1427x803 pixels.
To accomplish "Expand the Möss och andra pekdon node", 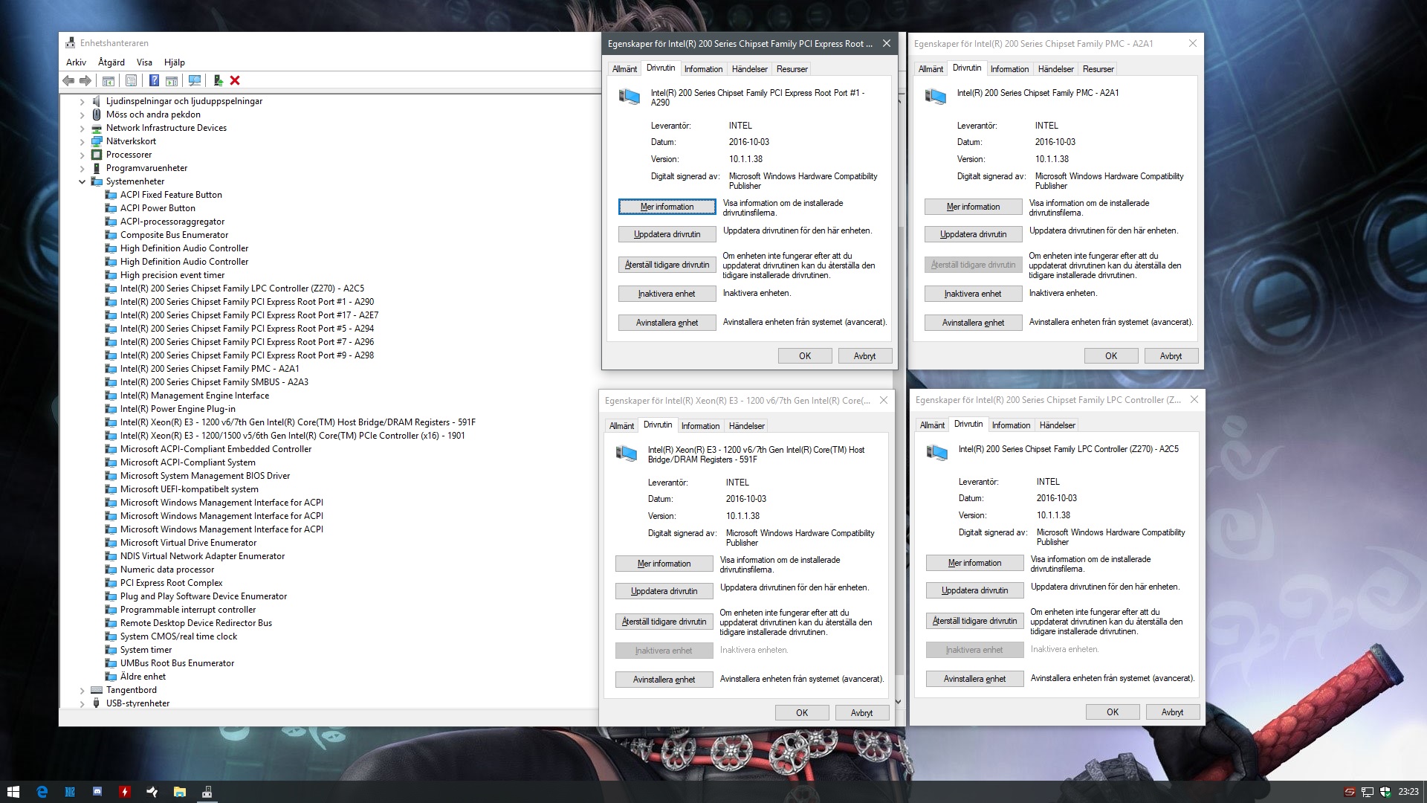I will point(82,115).
